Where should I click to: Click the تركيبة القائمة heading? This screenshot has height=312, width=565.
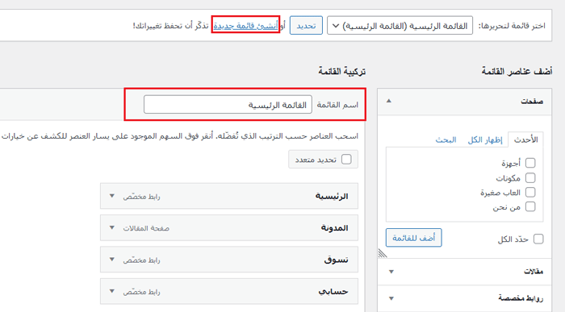click(x=341, y=71)
